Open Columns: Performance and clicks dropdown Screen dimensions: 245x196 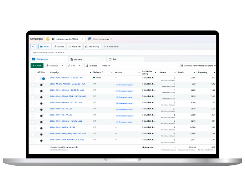point(198,65)
